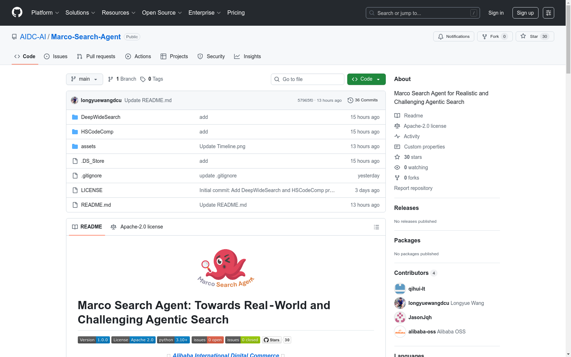Switch to the Actions tab
571x357 pixels.
(138, 56)
